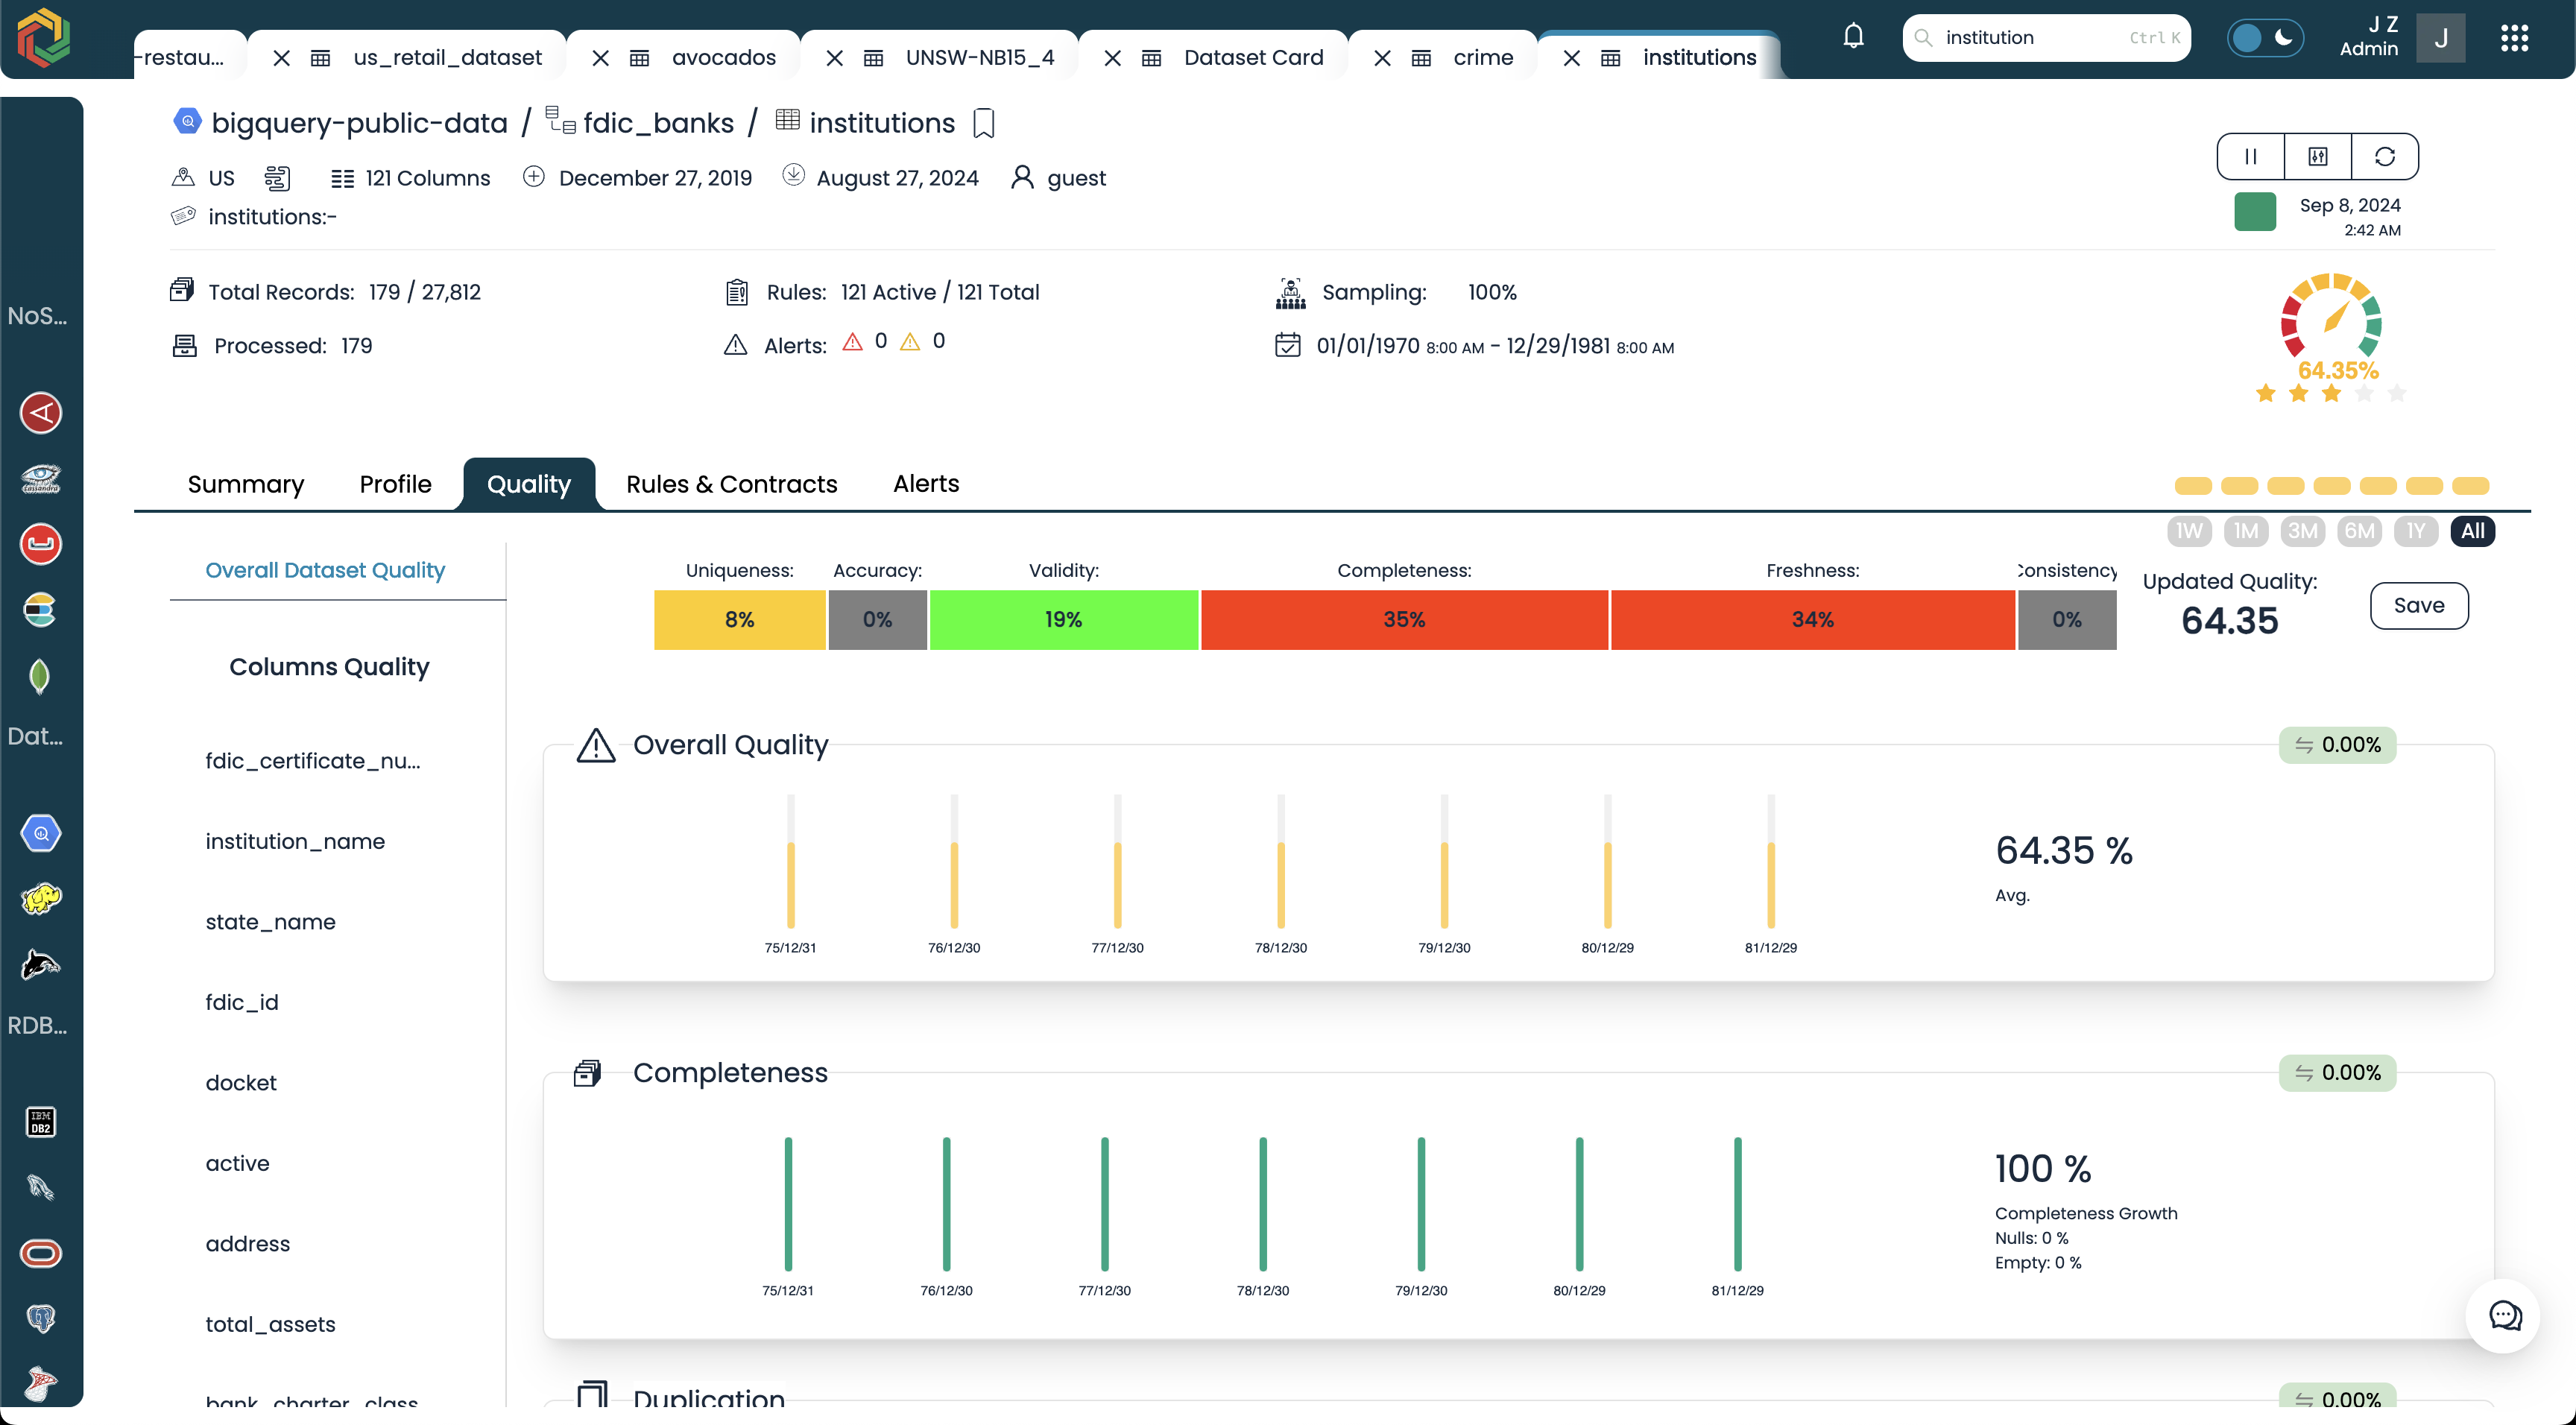Switch to the us_retail_dataset tab

coord(447,58)
